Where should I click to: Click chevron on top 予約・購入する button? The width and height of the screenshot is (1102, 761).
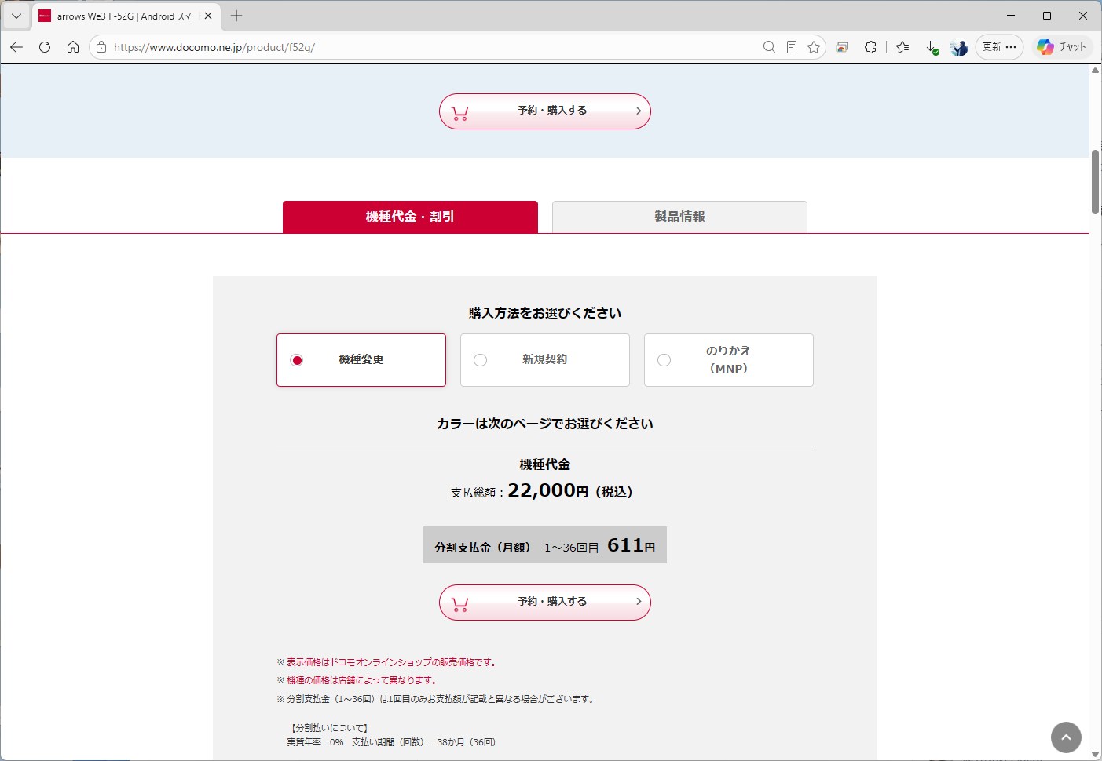(639, 111)
